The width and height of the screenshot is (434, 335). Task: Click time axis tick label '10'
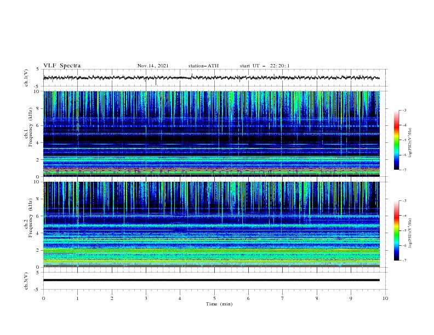click(385, 298)
